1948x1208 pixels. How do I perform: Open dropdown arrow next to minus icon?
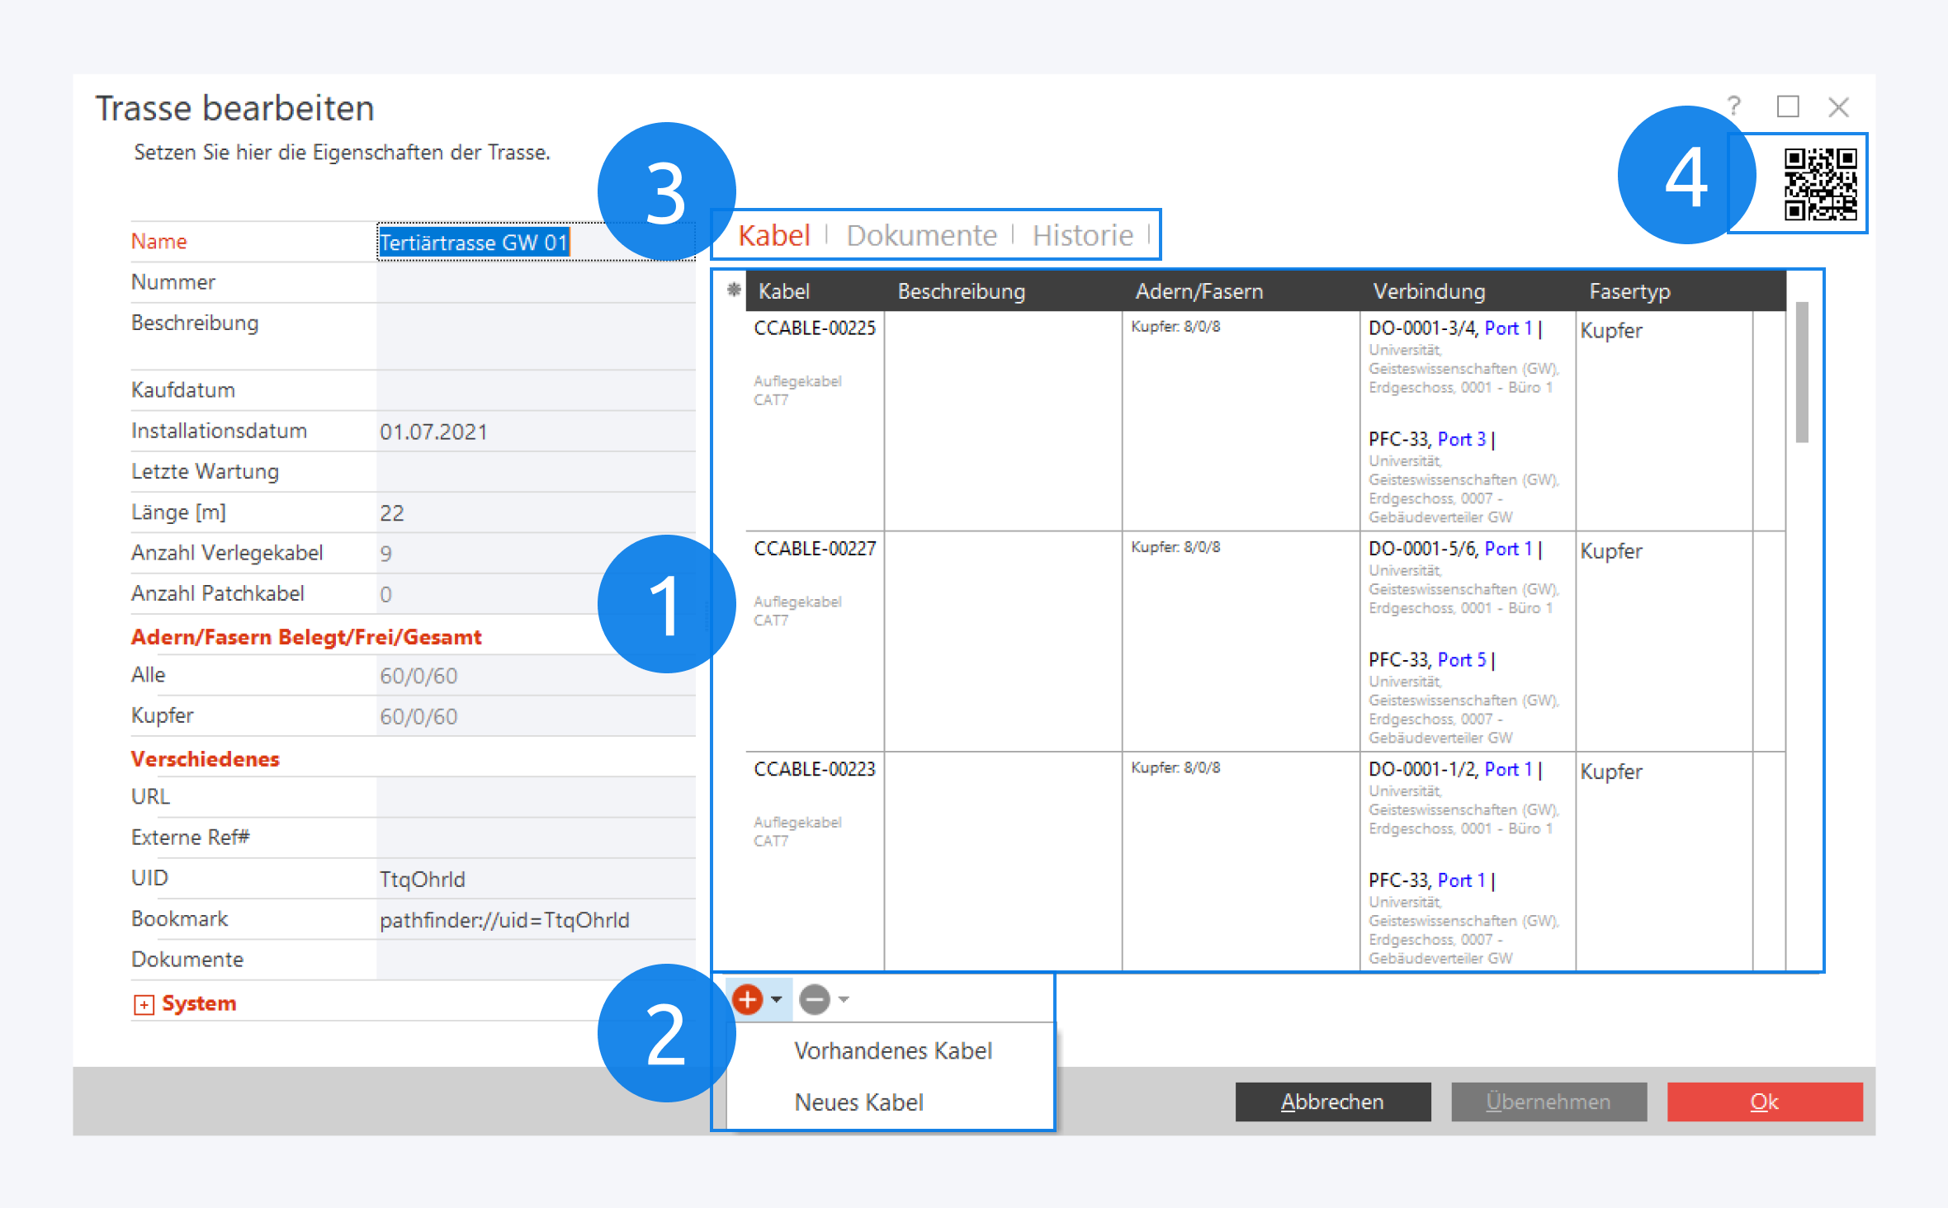(x=844, y=999)
